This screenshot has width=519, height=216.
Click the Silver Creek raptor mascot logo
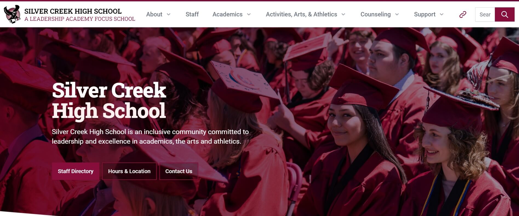pyautogui.click(x=12, y=14)
